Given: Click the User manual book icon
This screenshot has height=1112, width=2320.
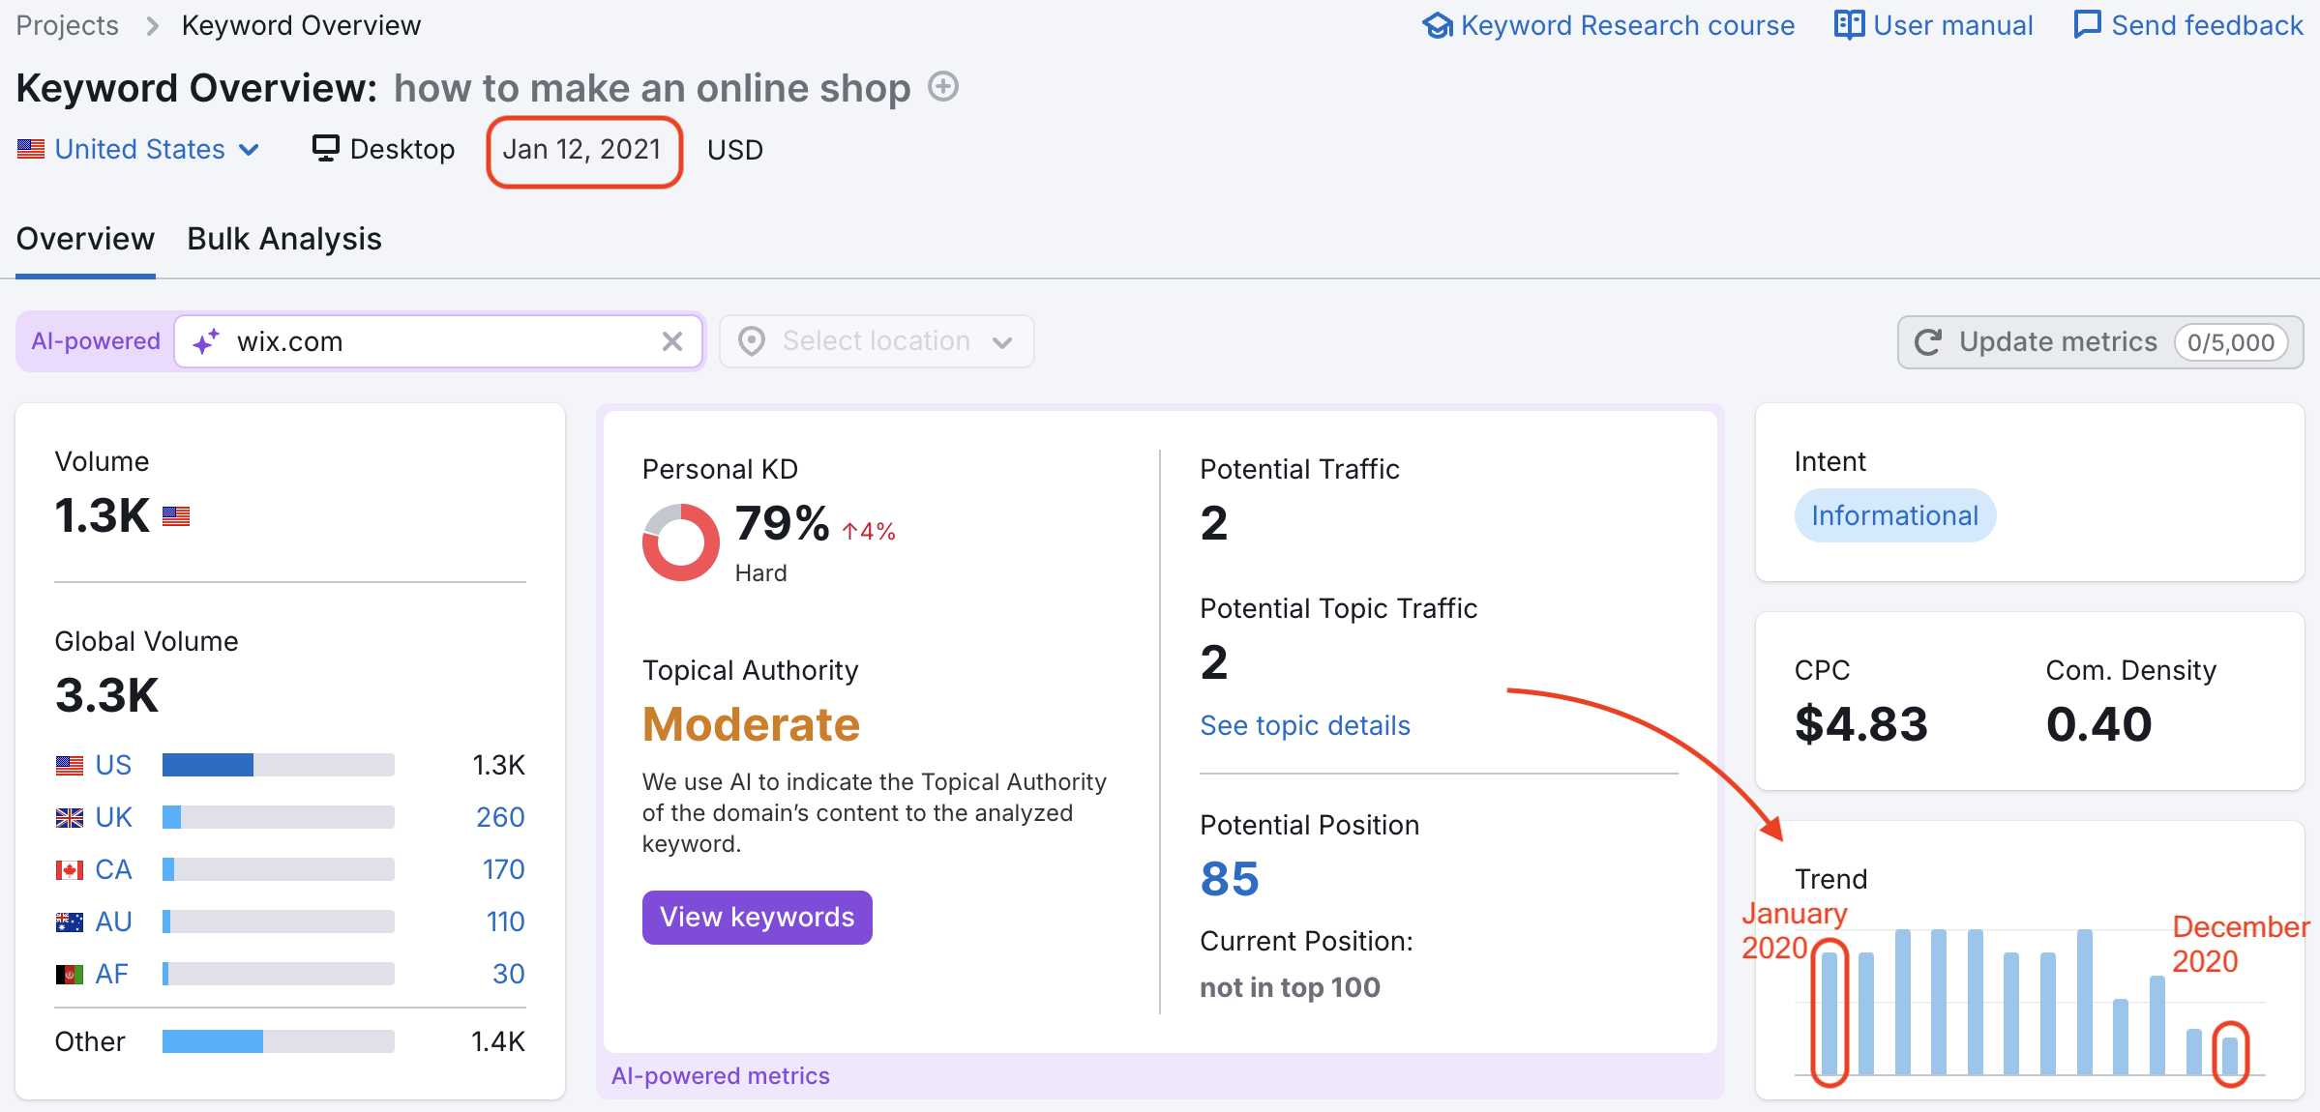Looking at the screenshot, I should pyautogui.click(x=1849, y=25).
